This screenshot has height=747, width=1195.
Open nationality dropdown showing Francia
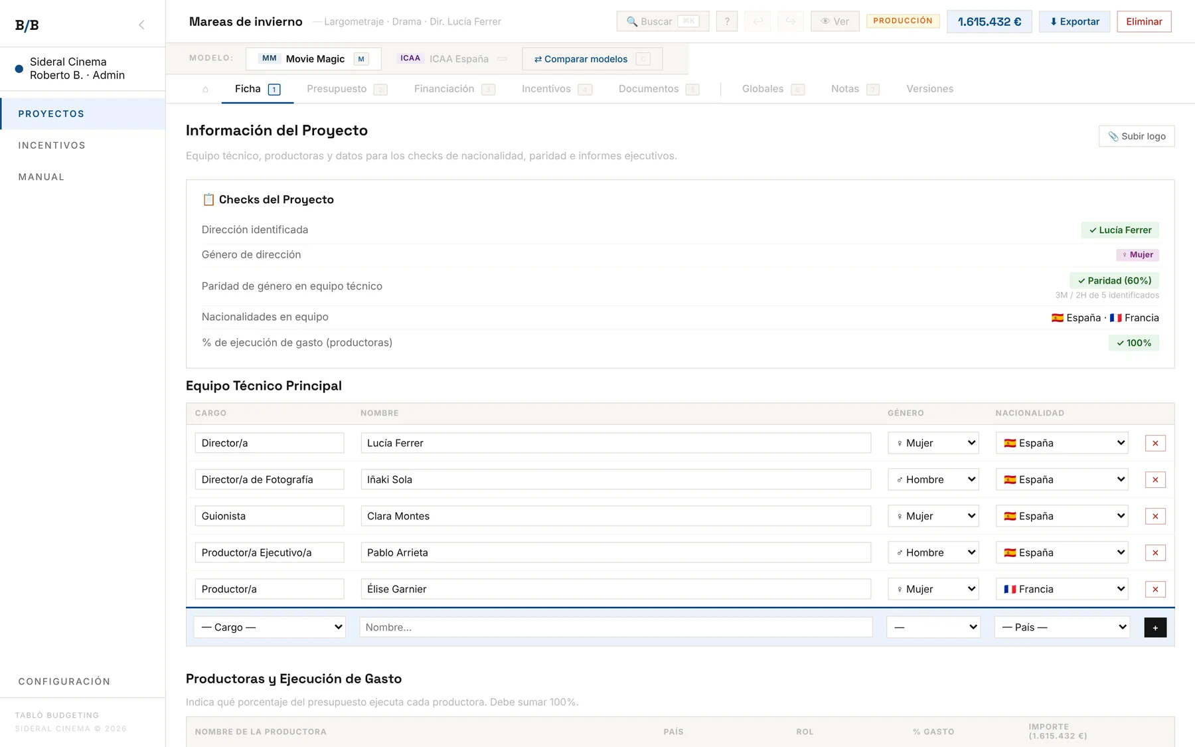pyautogui.click(x=1062, y=589)
